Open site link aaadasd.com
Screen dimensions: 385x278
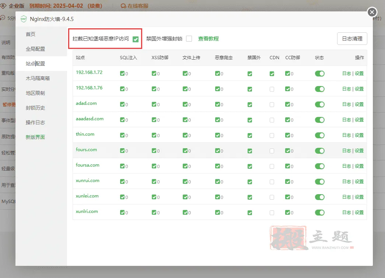tap(90, 119)
